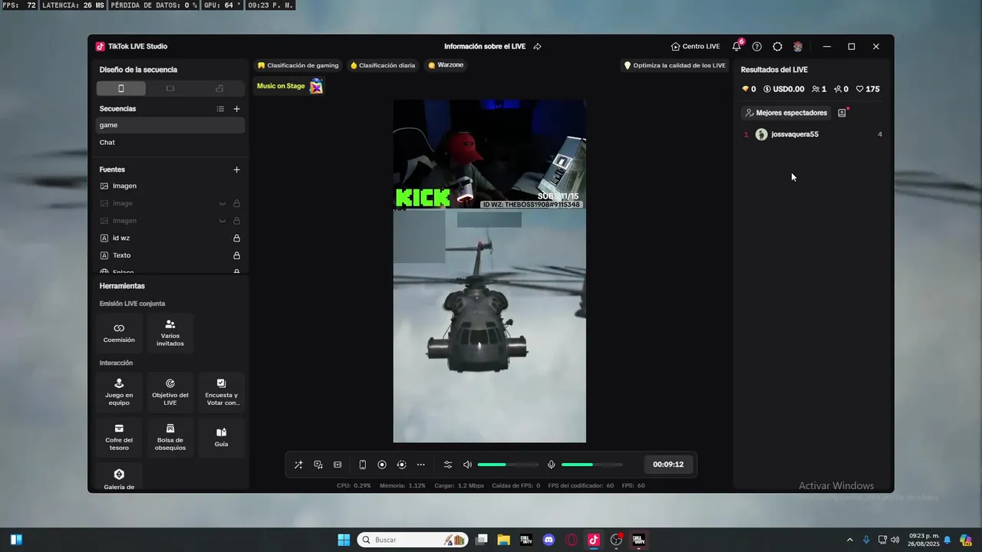The height and width of the screenshot is (552, 982).
Task: Open Juego en equipo tool
Action: point(119,393)
